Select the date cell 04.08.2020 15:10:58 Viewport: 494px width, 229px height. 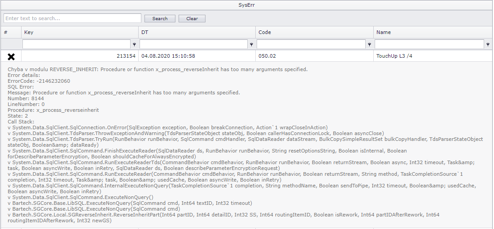coord(197,56)
